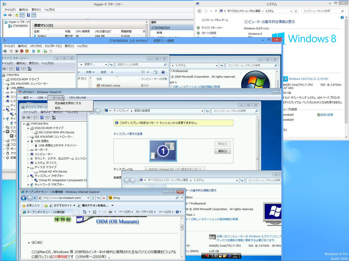
Task: Select the オープンギャラリー：OS博物館 tab in IE
Action: [x=47, y=212]
